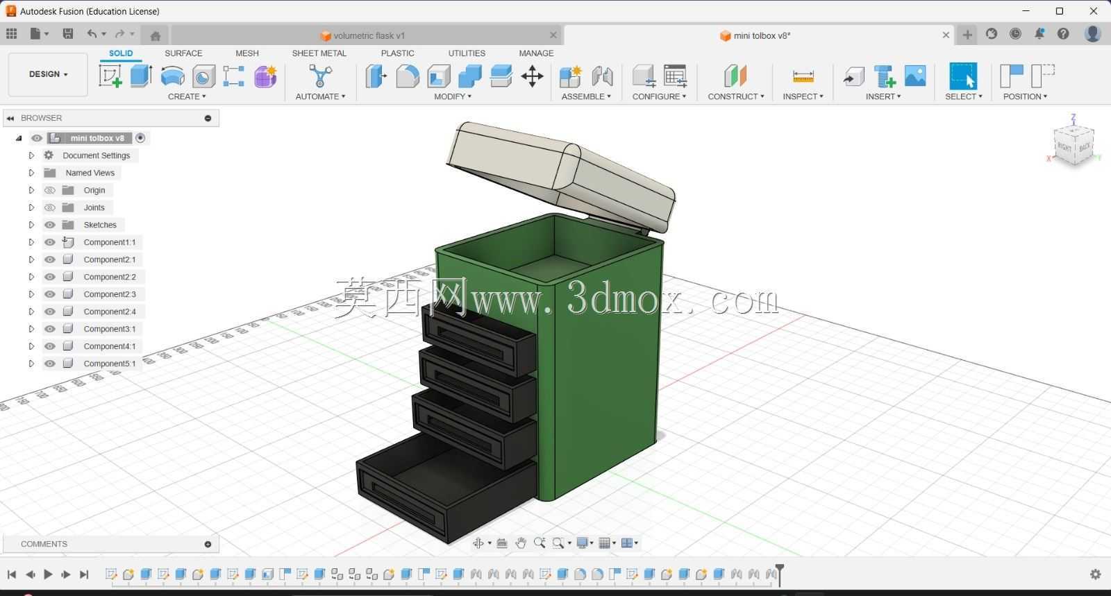Image resolution: width=1111 pixels, height=596 pixels.
Task: Activate the Extrude tool
Action: pos(141,76)
